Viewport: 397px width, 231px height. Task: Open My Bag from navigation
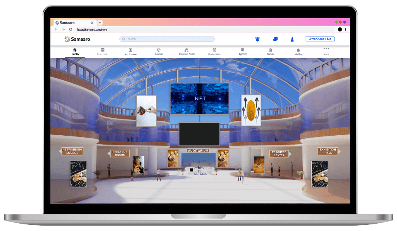click(298, 52)
